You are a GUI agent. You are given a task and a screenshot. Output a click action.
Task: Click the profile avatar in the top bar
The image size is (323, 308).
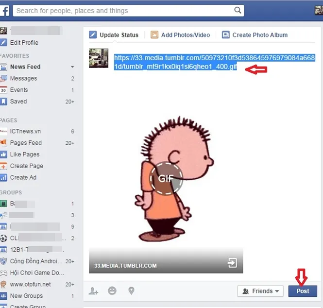[319, 10]
